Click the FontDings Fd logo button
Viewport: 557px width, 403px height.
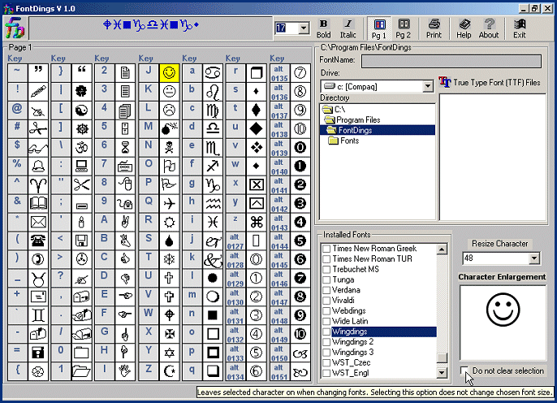15,28
